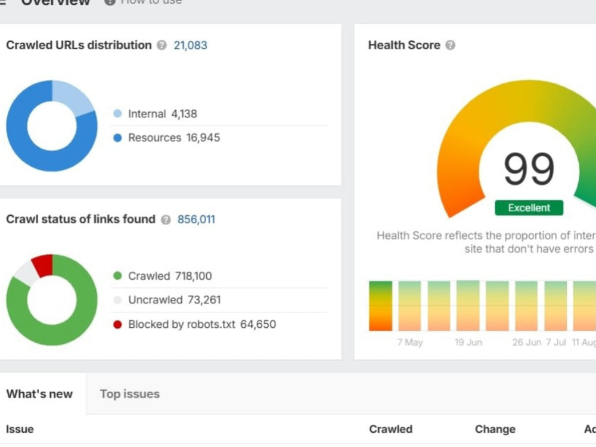Click dark blue Resources legend dot
596x447 pixels.
[x=117, y=138]
